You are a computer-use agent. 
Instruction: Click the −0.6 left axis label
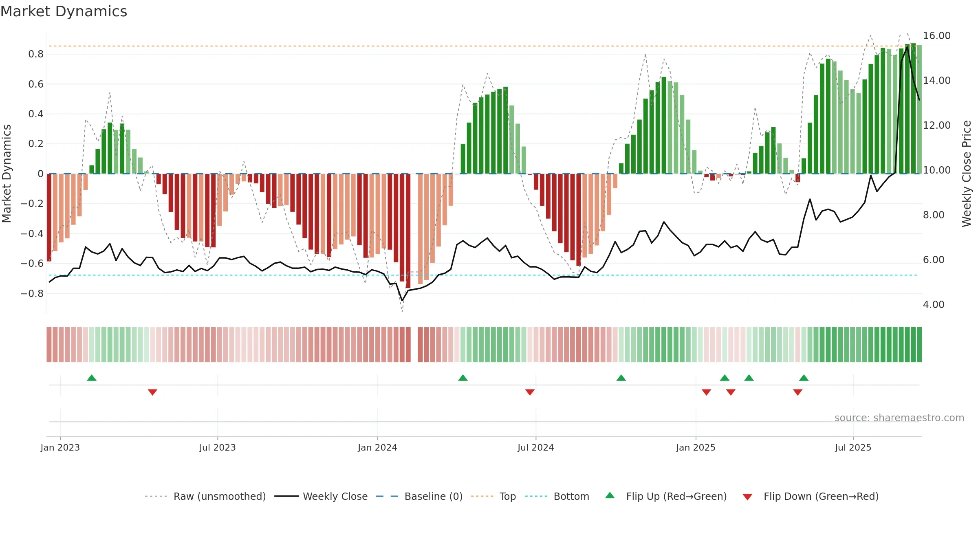(32, 264)
